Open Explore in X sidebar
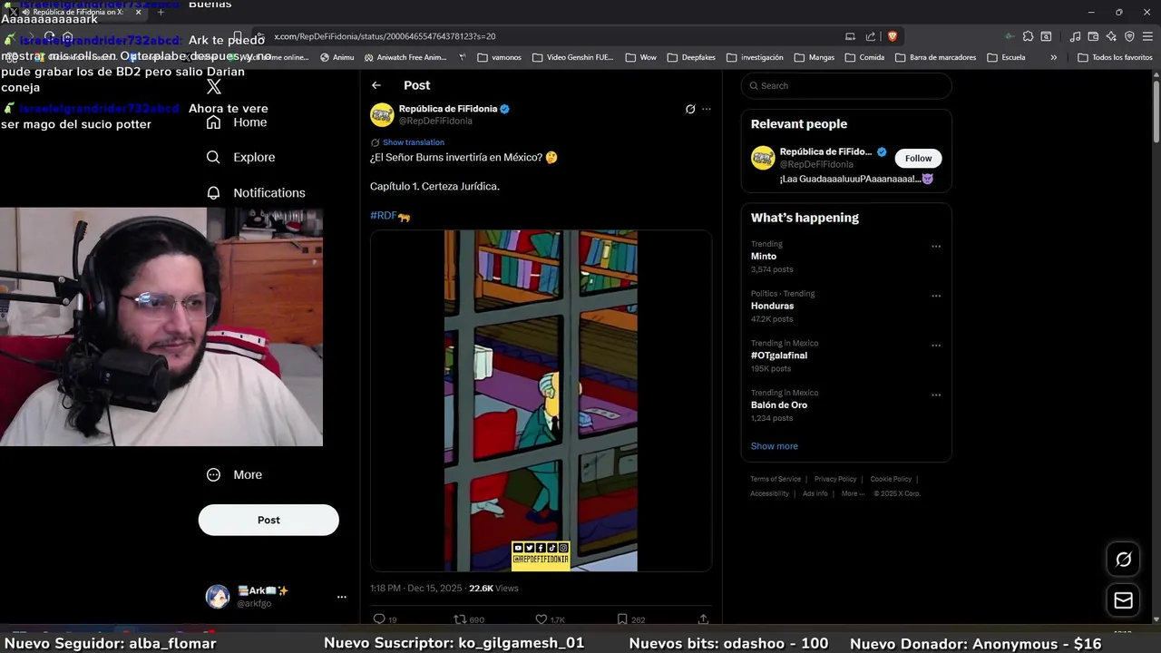 tap(240, 157)
